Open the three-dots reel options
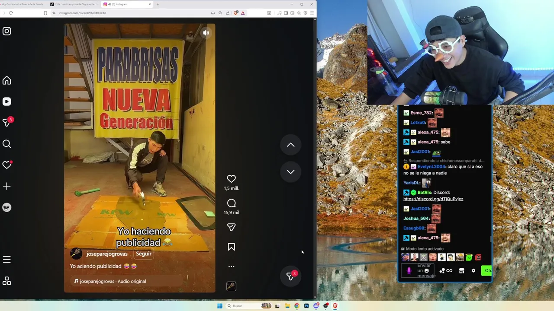The width and height of the screenshot is (554, 311). (231, 267)
